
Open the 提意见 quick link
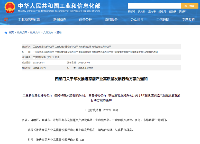pos(162,12)
